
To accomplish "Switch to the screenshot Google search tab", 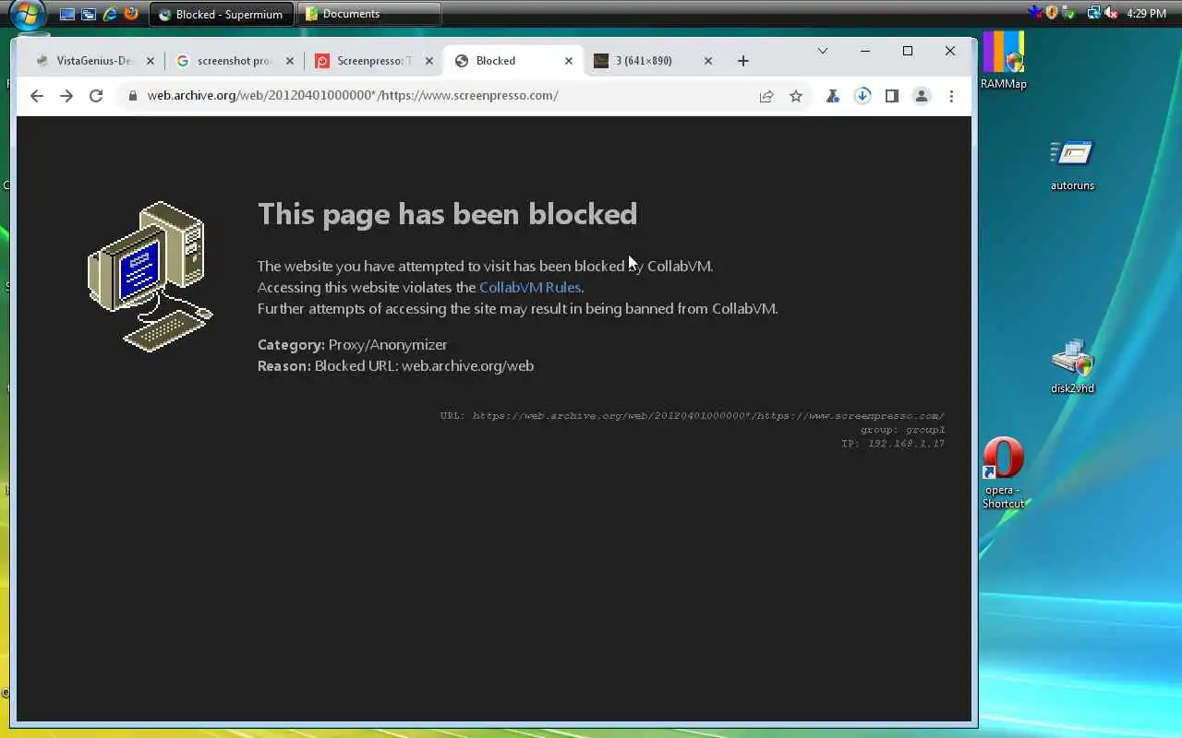I will point(235,61).
